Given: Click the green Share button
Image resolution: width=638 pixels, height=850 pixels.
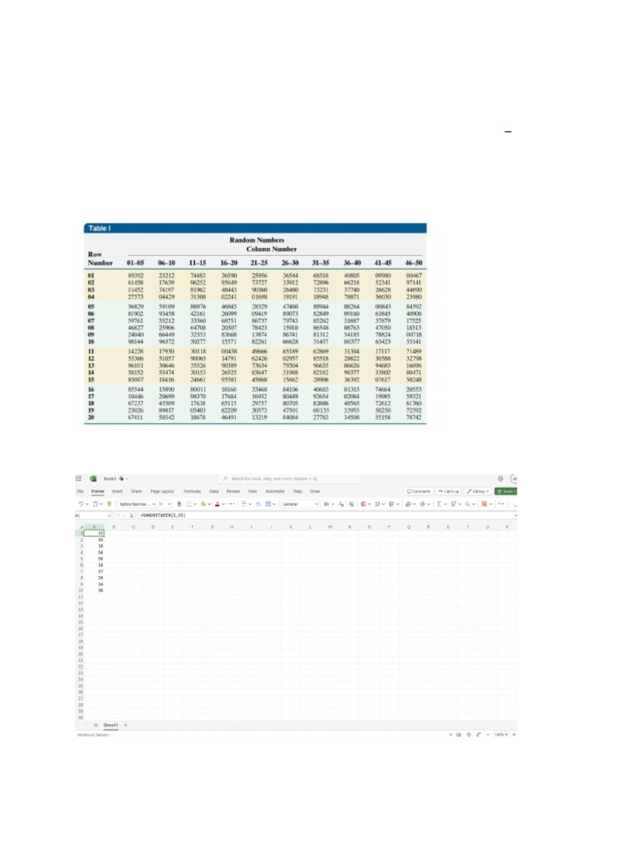Looking at the screenshot, I should coord(506,491).
